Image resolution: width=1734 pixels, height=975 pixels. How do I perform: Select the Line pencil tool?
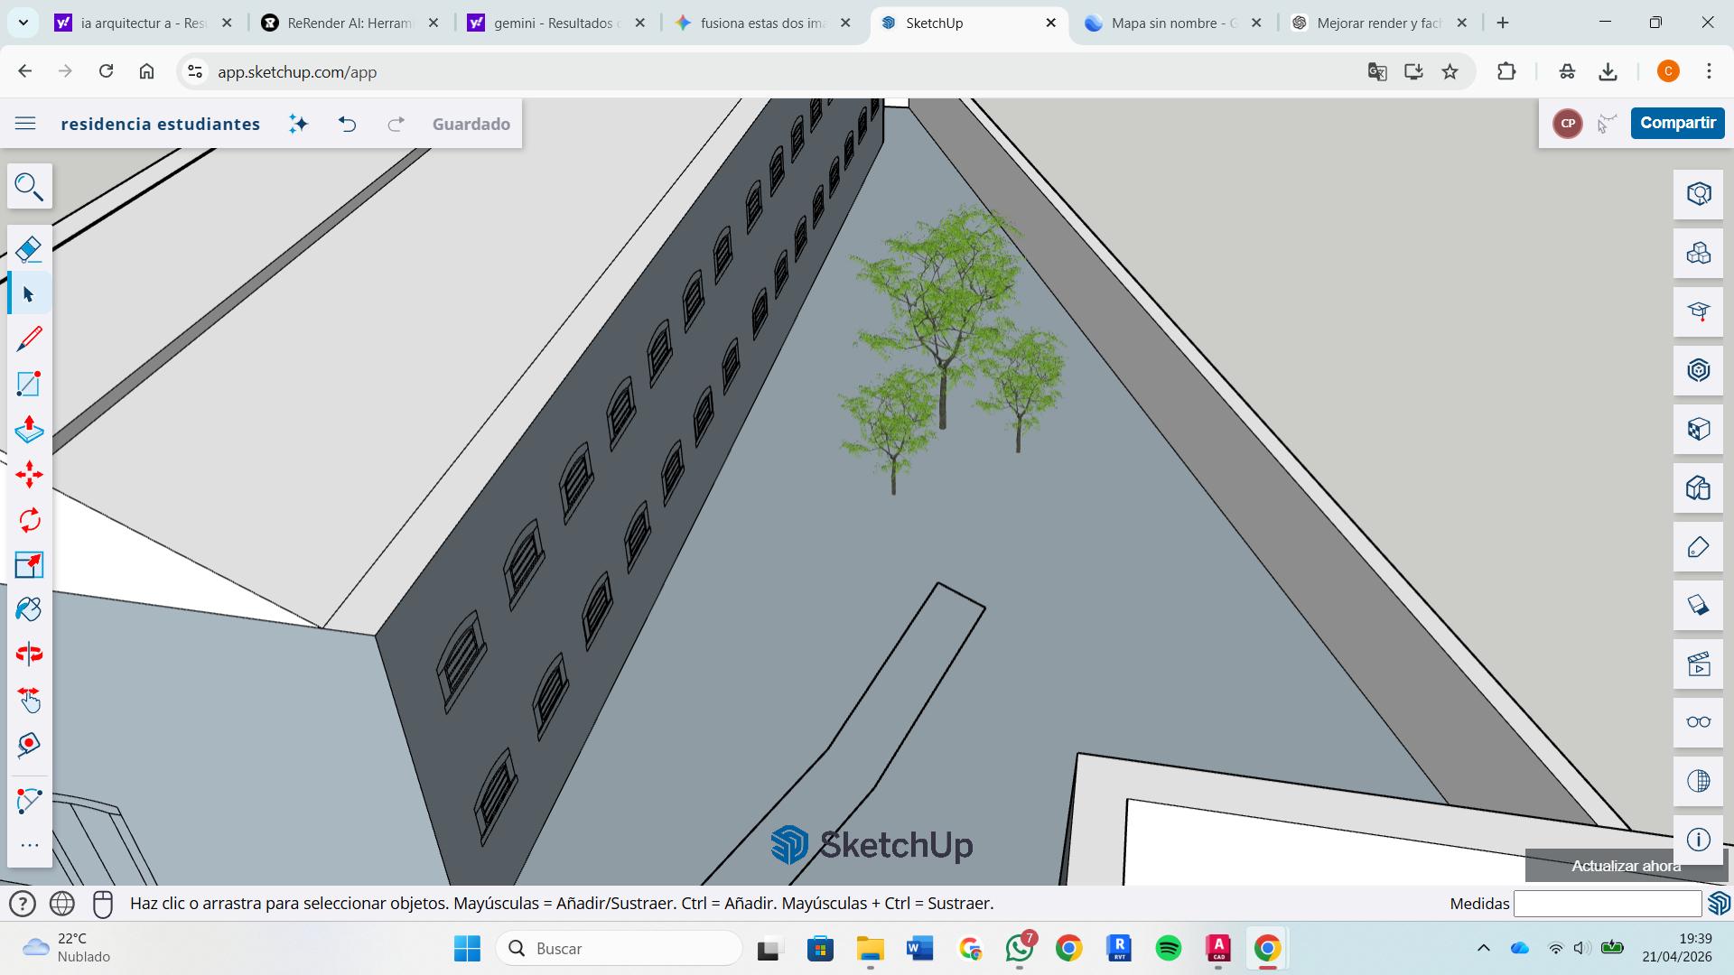point(29,339)
